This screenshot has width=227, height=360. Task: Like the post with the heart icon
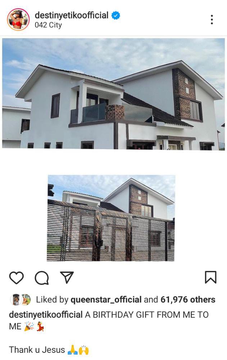[x=16, y=278]
